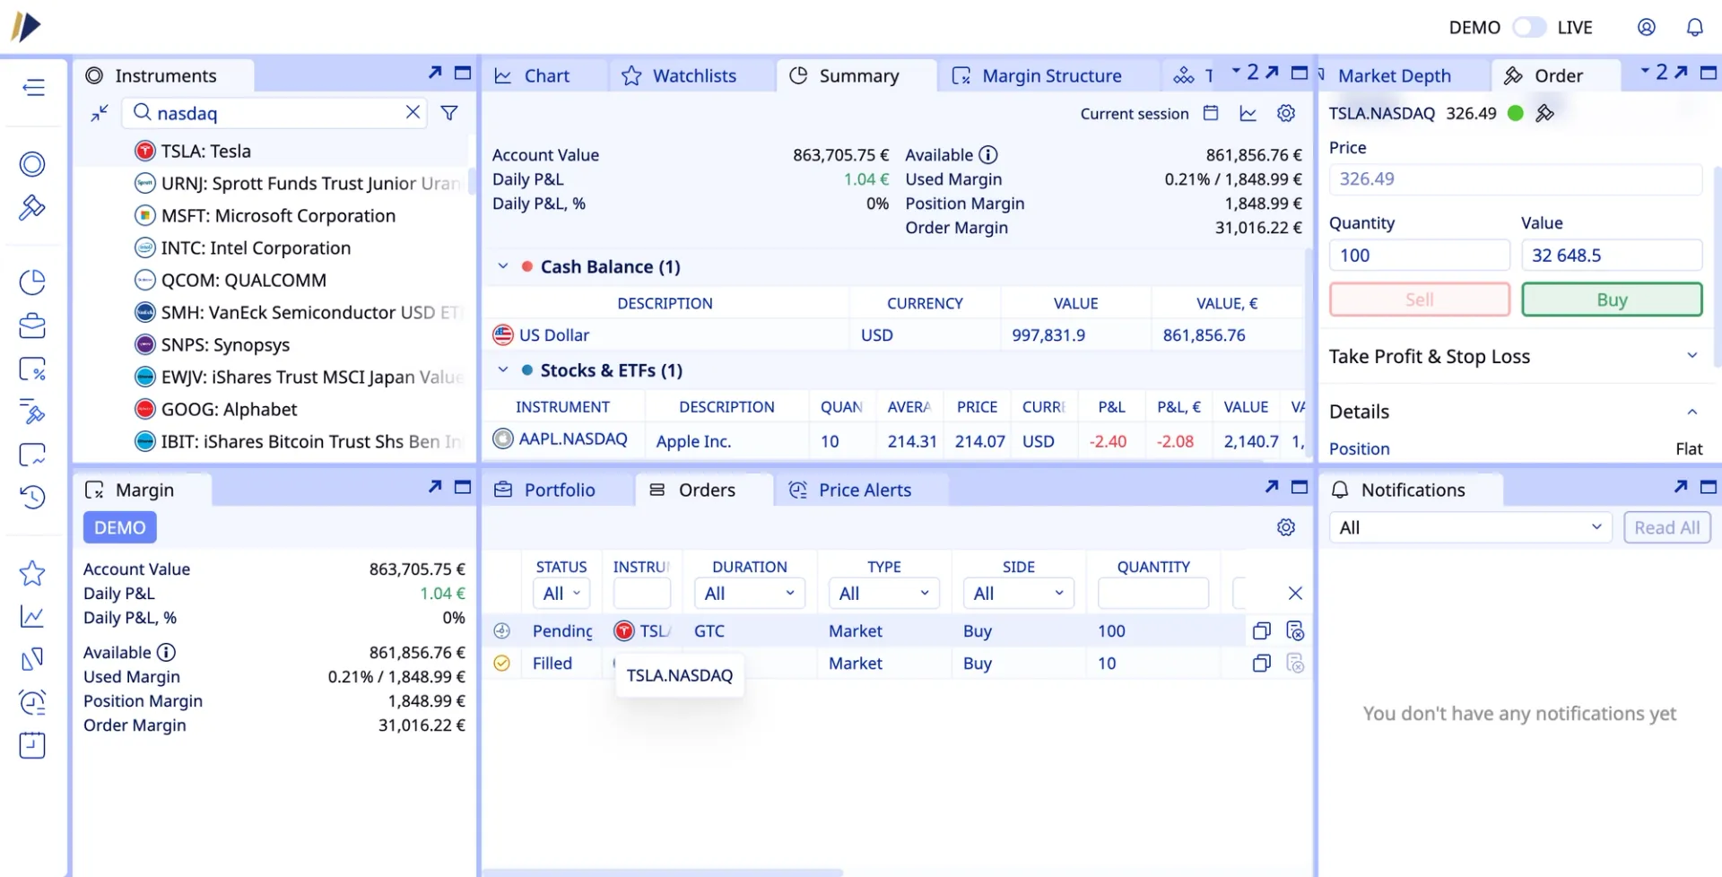Open the user account profile icon
This screenshot has height=877, width=1722.
pyautogui.click(x=1646, y=27)
